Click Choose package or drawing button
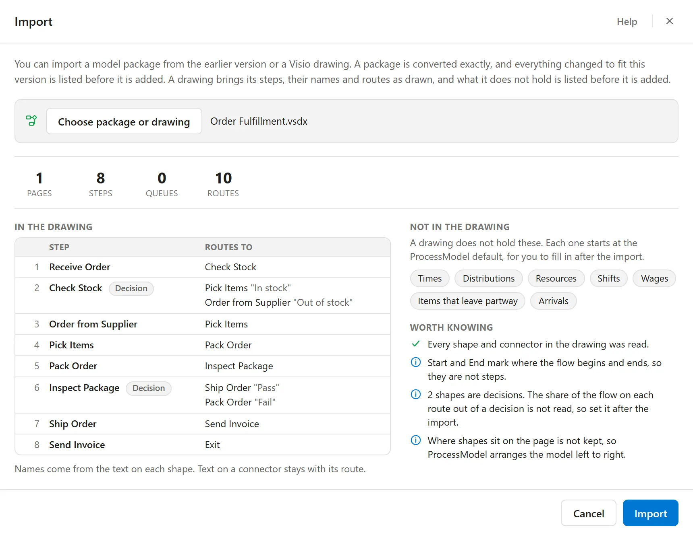693x535 pixels. coord(124,121)
